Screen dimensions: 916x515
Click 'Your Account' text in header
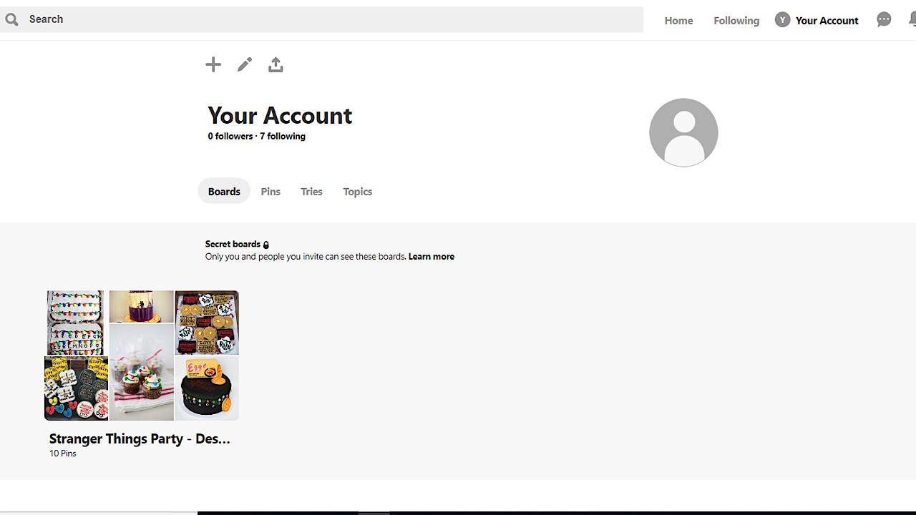(x=827, y=21)
